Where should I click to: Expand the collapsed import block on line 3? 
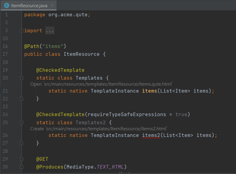(x=21, y=31)
